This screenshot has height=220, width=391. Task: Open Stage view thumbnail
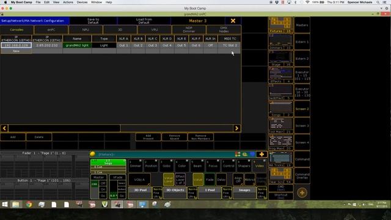pyautogui.click(x=280, y=59)
